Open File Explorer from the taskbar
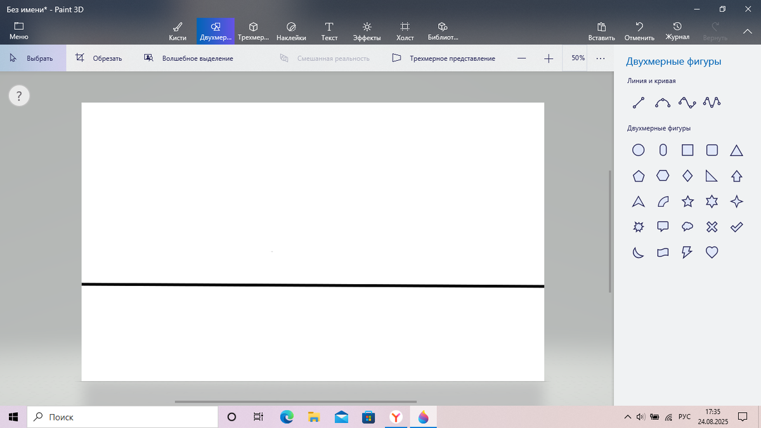Image resolution: width=761 pixels, height=428 pixels. (314, 417)
